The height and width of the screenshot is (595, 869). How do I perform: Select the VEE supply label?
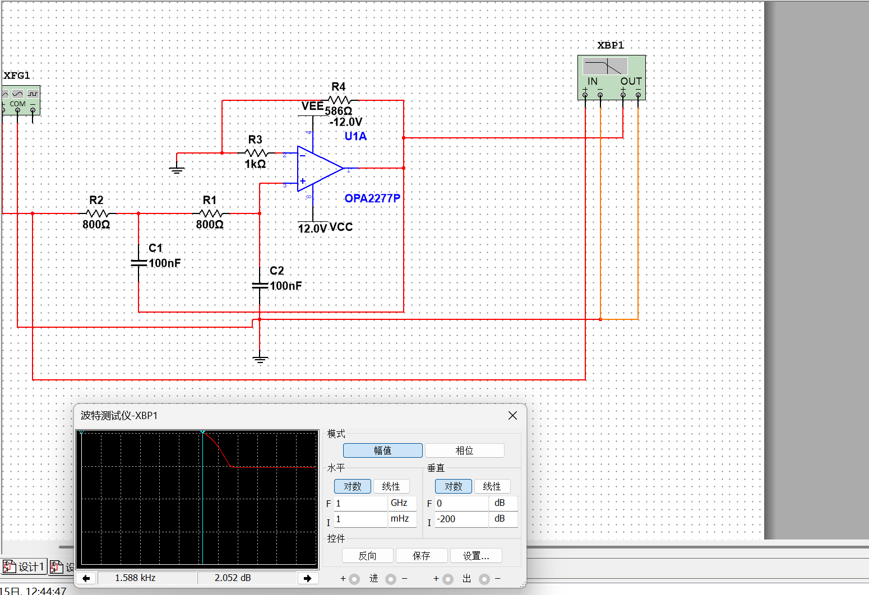312,106
